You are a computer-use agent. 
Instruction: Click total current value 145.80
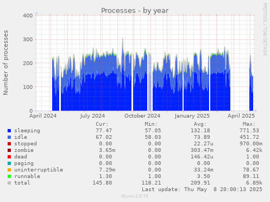[102, 183]
